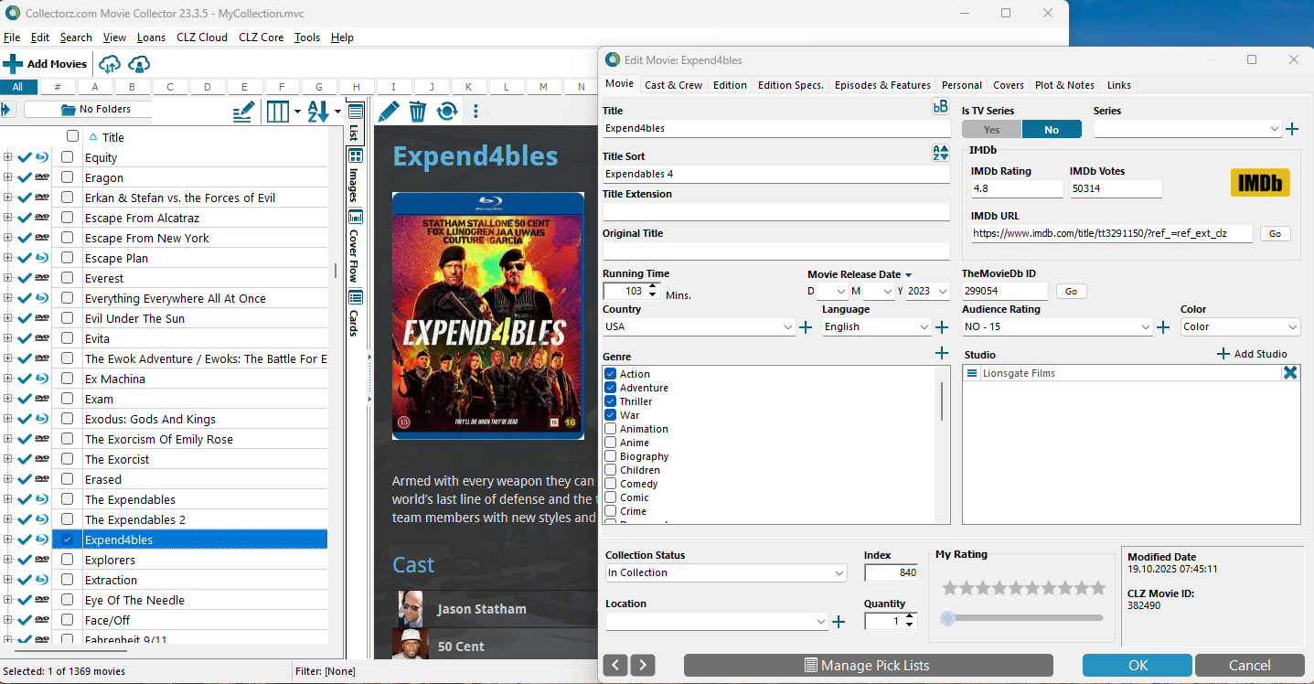Click the trash can delete icon

click(417, 112)
